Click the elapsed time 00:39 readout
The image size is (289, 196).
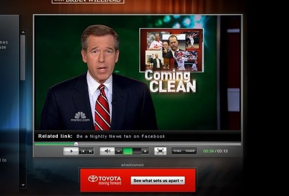point(208,151)
